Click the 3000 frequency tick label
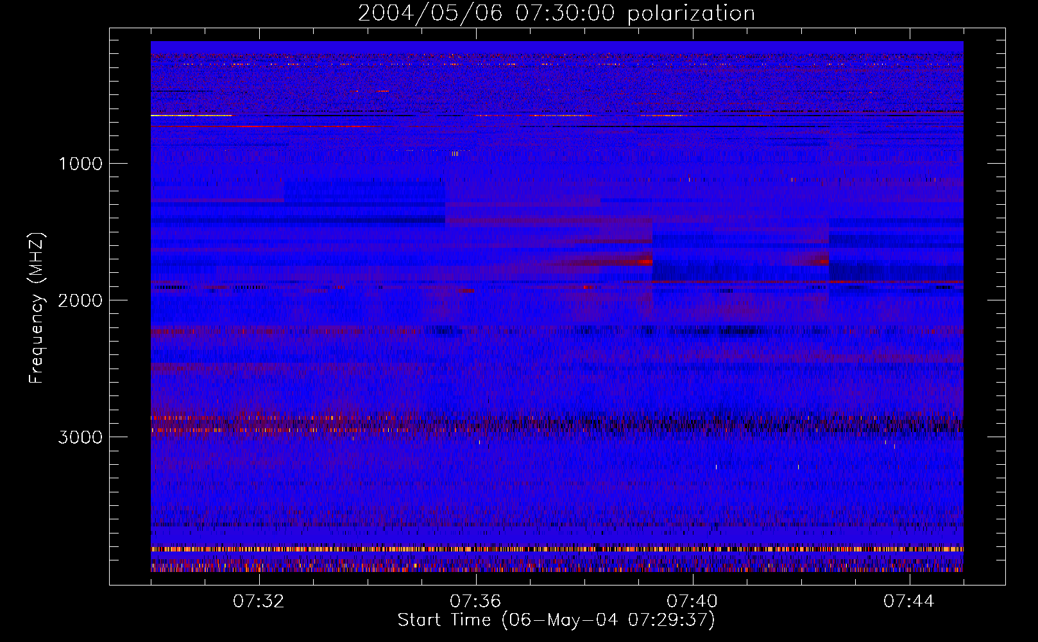The image size is (1038, 642). [80, 437]
